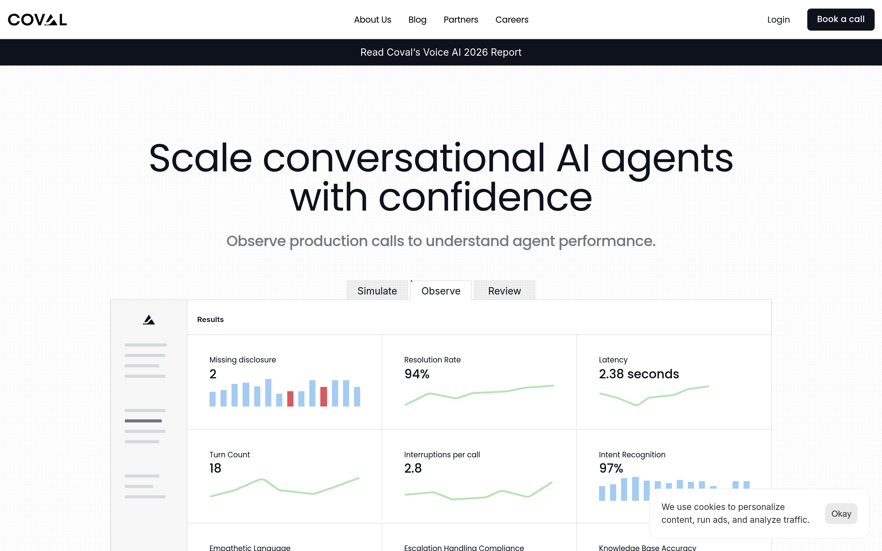Click the Login link
882x551 pixels.
pos(778,20)
